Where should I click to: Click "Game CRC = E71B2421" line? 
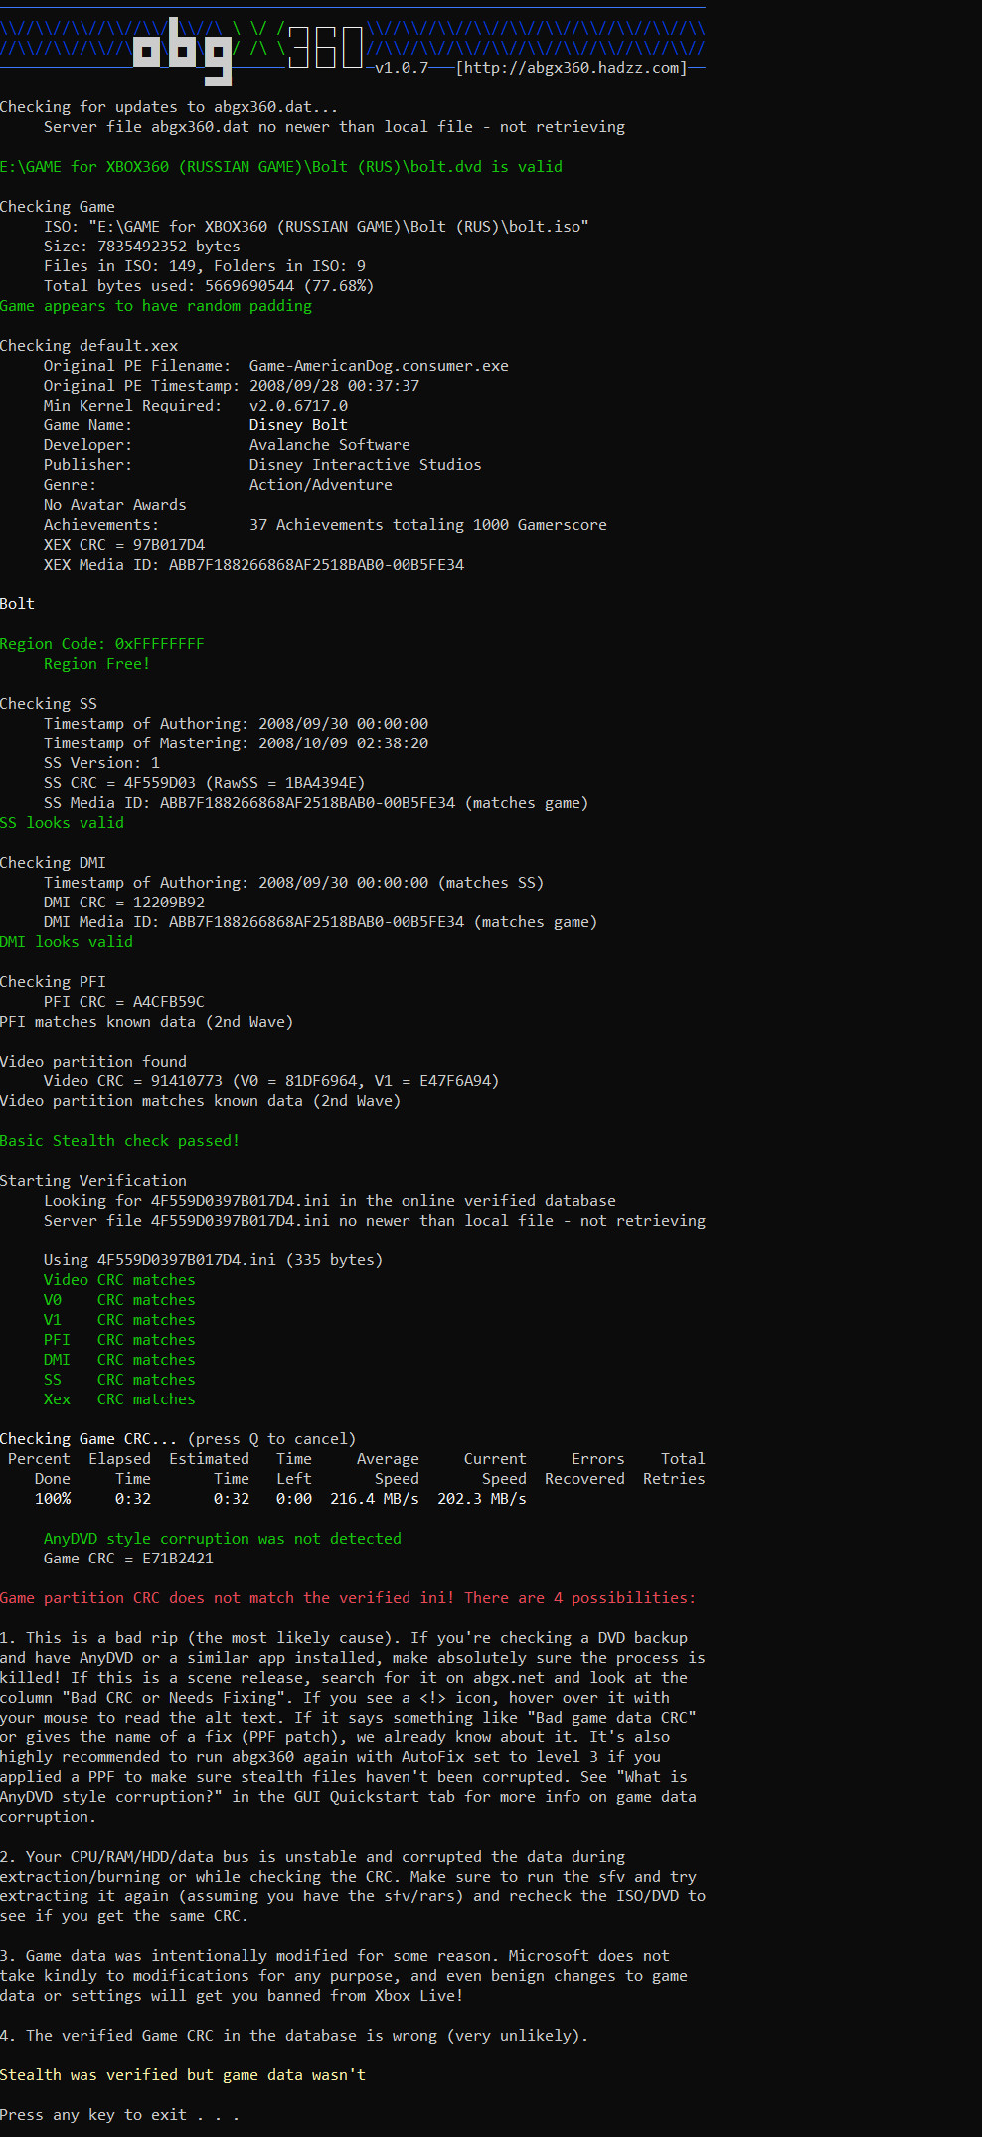pyautogui.click(x=128, y=1559)
